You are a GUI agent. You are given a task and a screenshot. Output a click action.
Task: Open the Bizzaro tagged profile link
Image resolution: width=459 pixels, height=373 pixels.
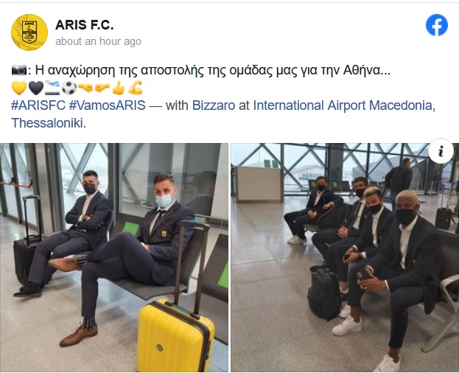214,105
